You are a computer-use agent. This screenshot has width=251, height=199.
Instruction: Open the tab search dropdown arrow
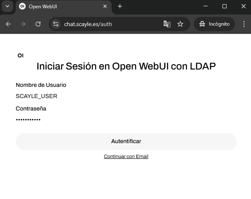pyautogui.click(x=7, y=6)
